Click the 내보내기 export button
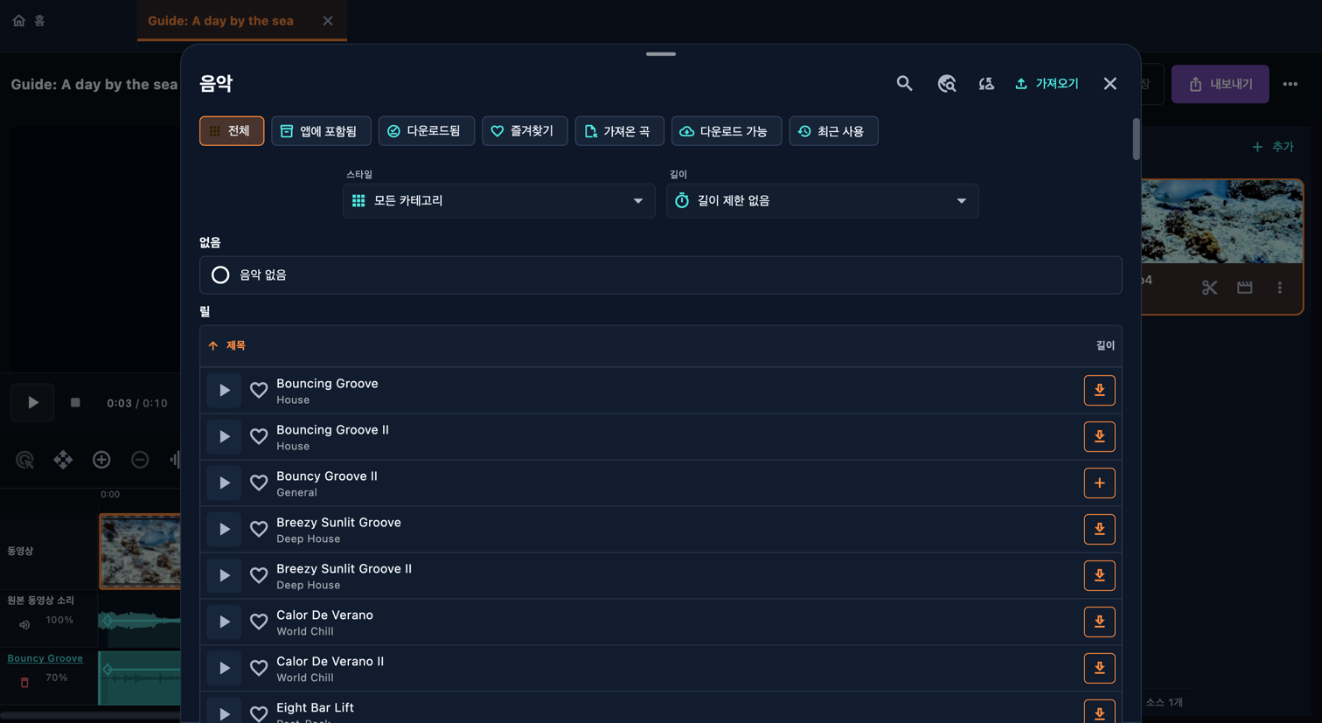The image size is (1322, 723). (x=1220, y=84)
